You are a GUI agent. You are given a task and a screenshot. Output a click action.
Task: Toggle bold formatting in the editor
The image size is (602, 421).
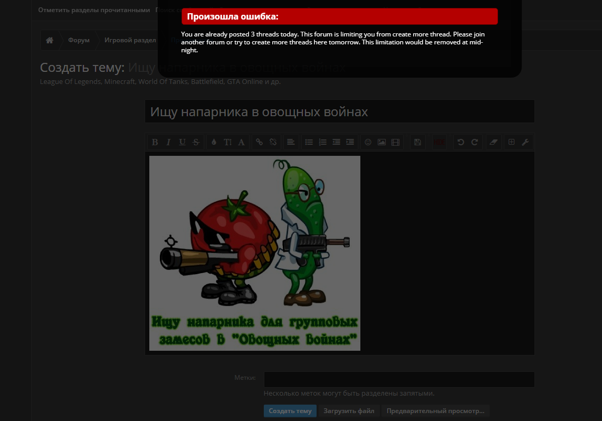coord(155,142)
